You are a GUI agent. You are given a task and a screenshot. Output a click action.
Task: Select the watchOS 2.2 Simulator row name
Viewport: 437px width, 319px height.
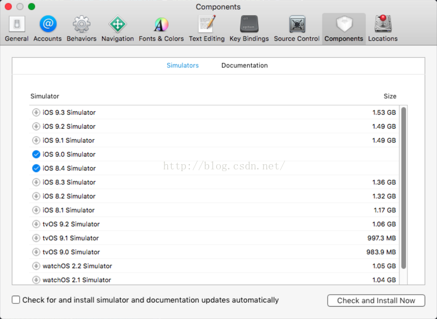[77, 266]
